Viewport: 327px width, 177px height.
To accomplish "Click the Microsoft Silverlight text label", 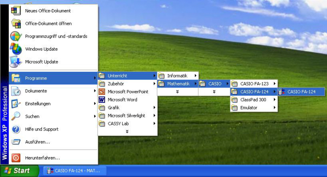I will point(126,116).
